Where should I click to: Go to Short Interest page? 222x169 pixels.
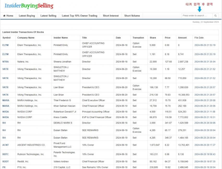click(x=111, y=16)
